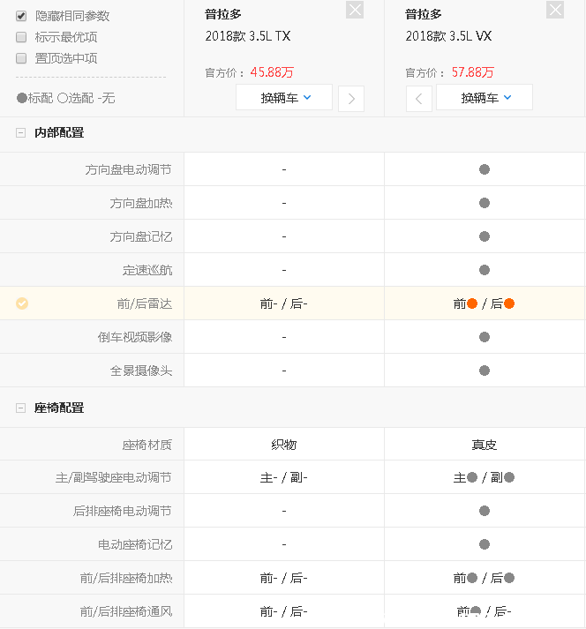This screenshot has height=629, width=586.
Task: Click the 57.88万 official price
Action: (473, 72)
